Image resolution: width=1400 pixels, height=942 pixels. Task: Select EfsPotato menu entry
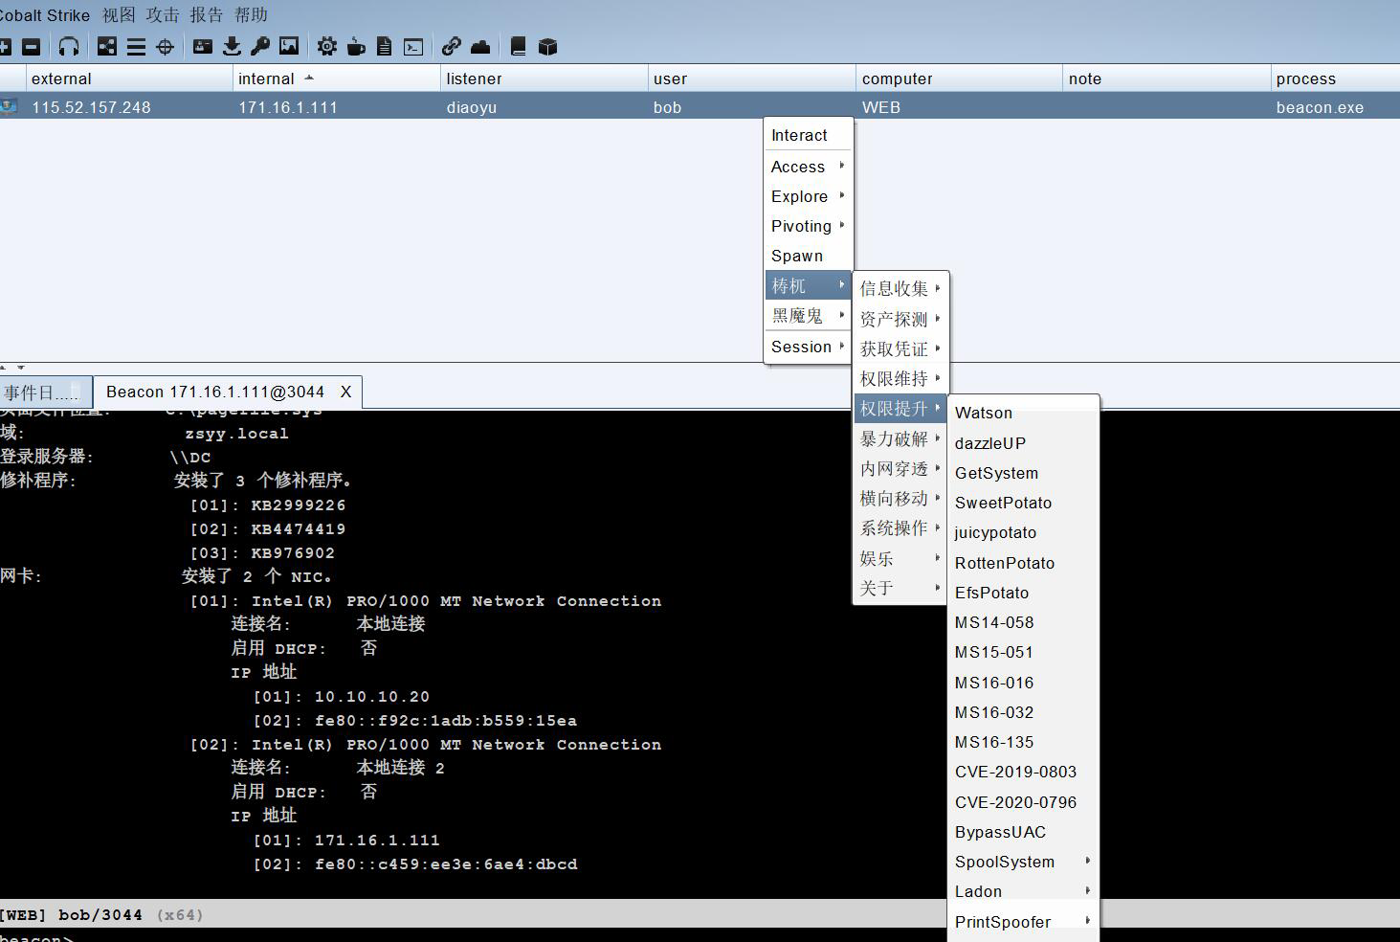[1023, 593]
